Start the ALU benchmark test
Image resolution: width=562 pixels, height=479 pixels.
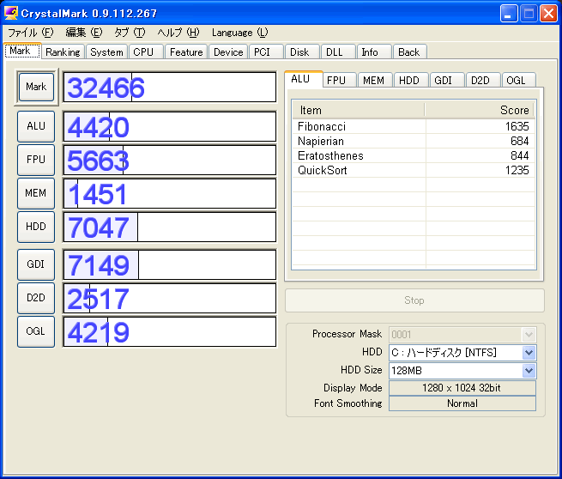(36, 126)
